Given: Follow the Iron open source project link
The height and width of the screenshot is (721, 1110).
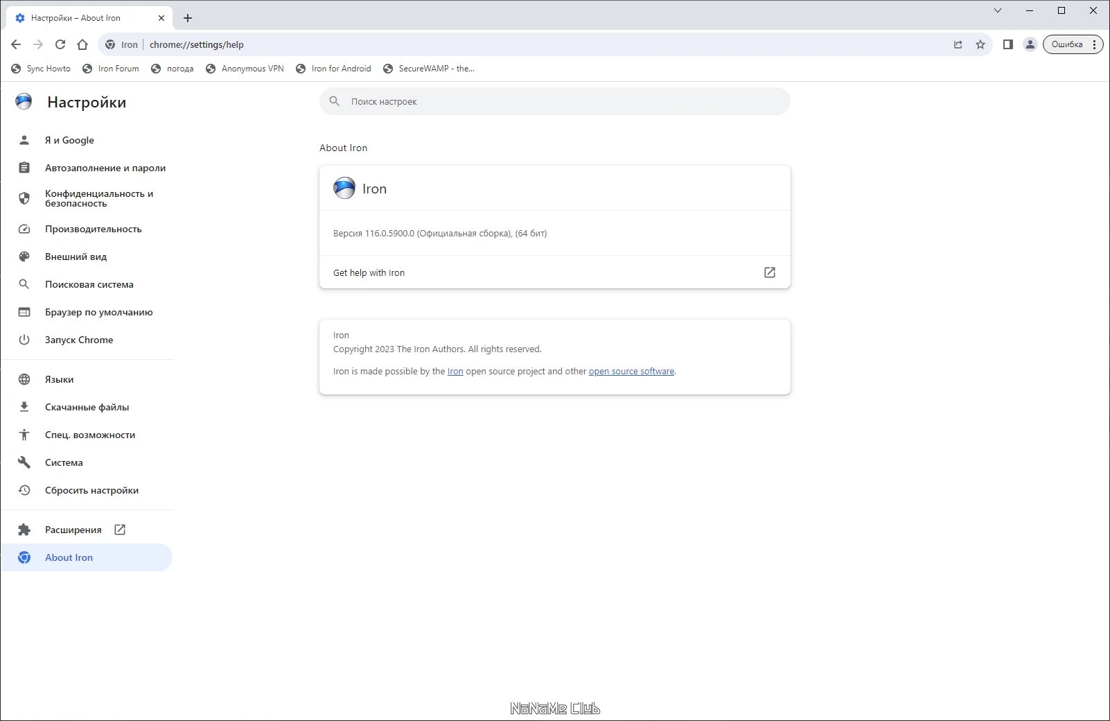Looking at the screenshot, I should (455, 372).
